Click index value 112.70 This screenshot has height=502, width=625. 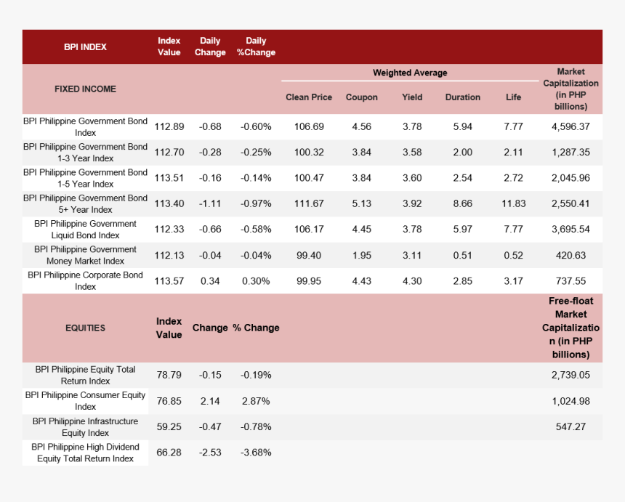[169, 152]
